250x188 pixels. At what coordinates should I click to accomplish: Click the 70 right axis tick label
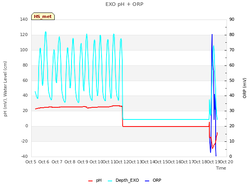click(232, 50)
